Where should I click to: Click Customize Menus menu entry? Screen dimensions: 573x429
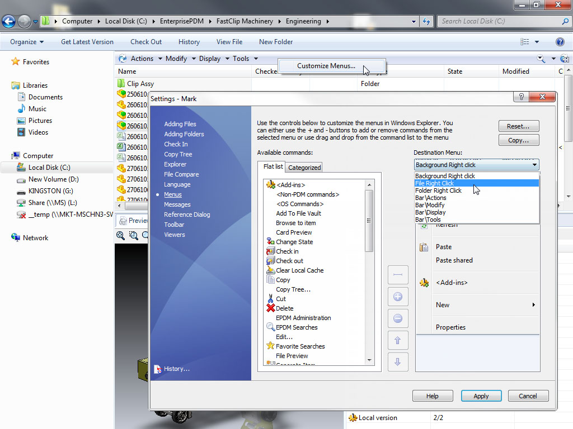click(x=326, y=66)
